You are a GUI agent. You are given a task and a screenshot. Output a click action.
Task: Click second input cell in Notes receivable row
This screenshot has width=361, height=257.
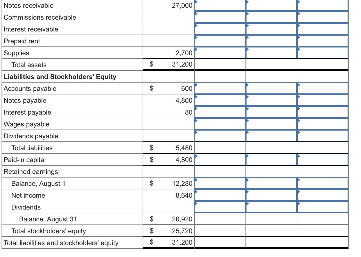271,5
